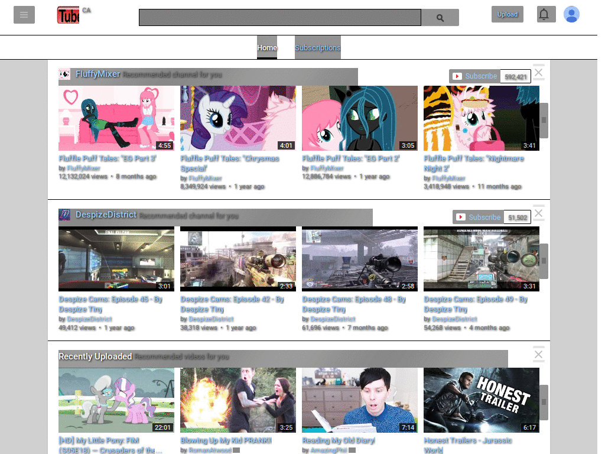Open title 'Reading My Old Diary!'
The height and width of the screenshot is (454, 605).
[339, 440]
